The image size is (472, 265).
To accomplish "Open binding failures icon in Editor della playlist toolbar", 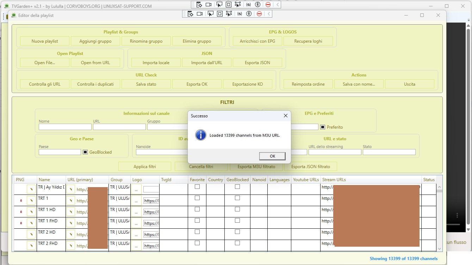I will 240,14.
